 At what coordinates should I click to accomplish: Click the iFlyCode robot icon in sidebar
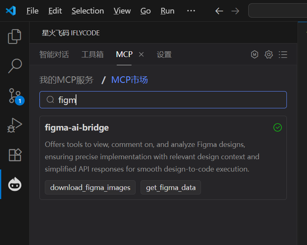pos(15,184)
